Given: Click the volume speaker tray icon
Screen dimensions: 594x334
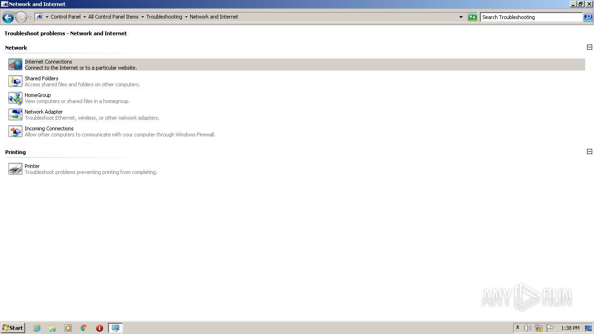Looking at the screenshot, I should [528, 328].
